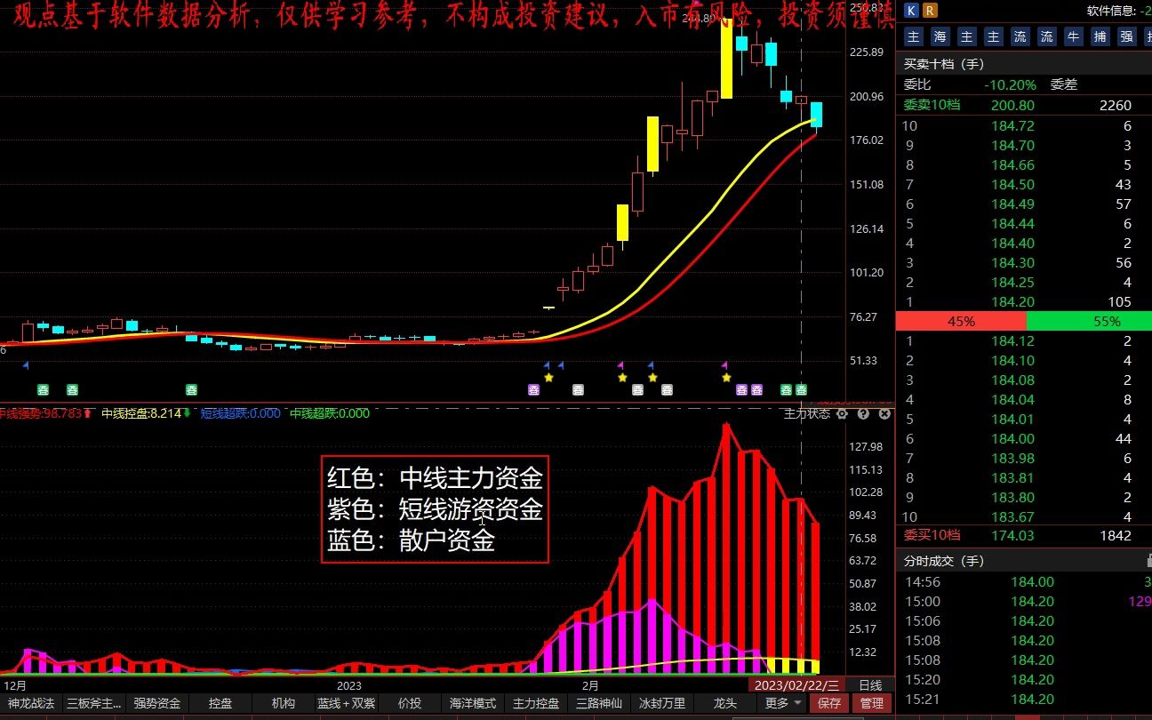Click the 14:56 trade row
Screen dimensions: 1152x720
(1024, 581)
